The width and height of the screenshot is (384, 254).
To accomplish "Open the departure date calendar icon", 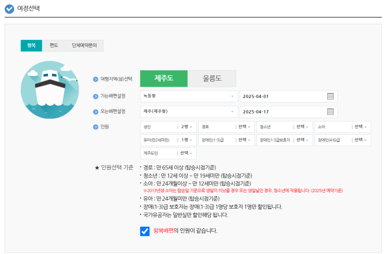I will (330, 97).
